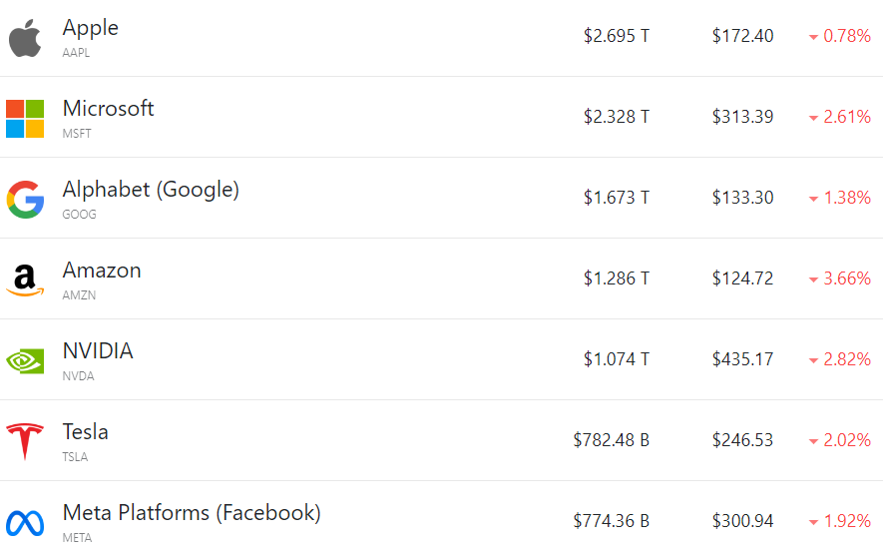
Task: Click the Amazon logo icon
Action: [x=25, y=280]
